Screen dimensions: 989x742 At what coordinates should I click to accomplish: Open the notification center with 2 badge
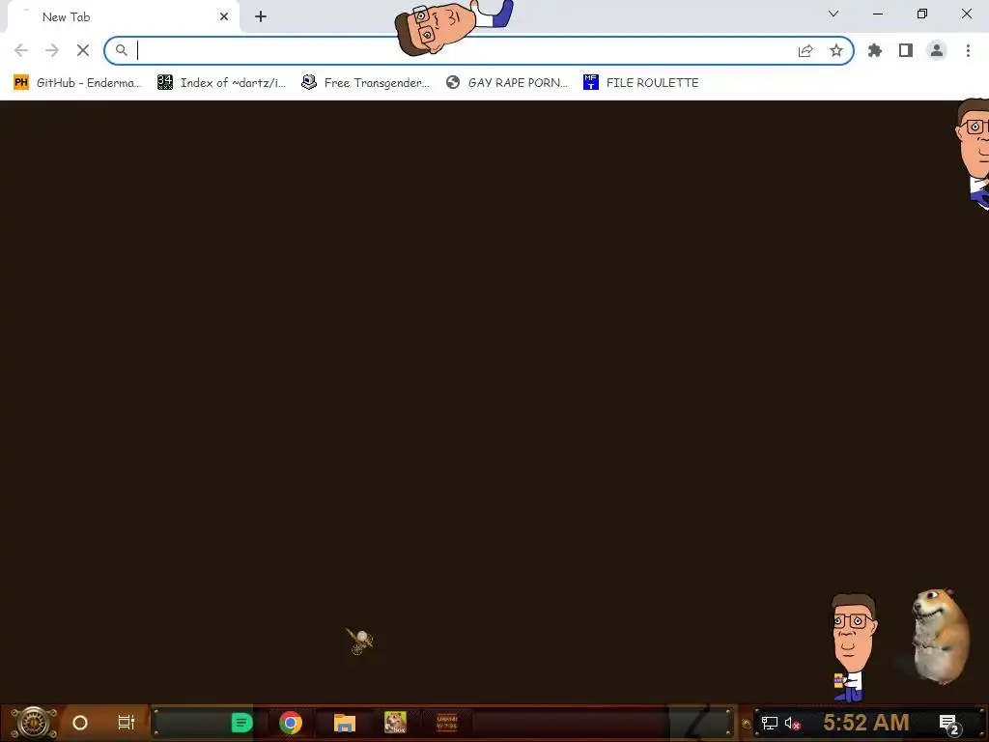click(x=950, y=725)
